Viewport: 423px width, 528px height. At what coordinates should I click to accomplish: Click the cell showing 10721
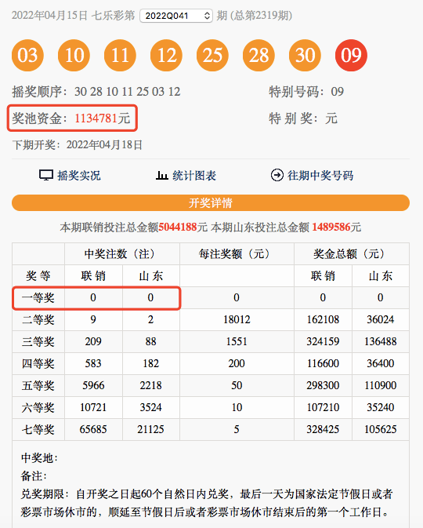pos(93,407)
